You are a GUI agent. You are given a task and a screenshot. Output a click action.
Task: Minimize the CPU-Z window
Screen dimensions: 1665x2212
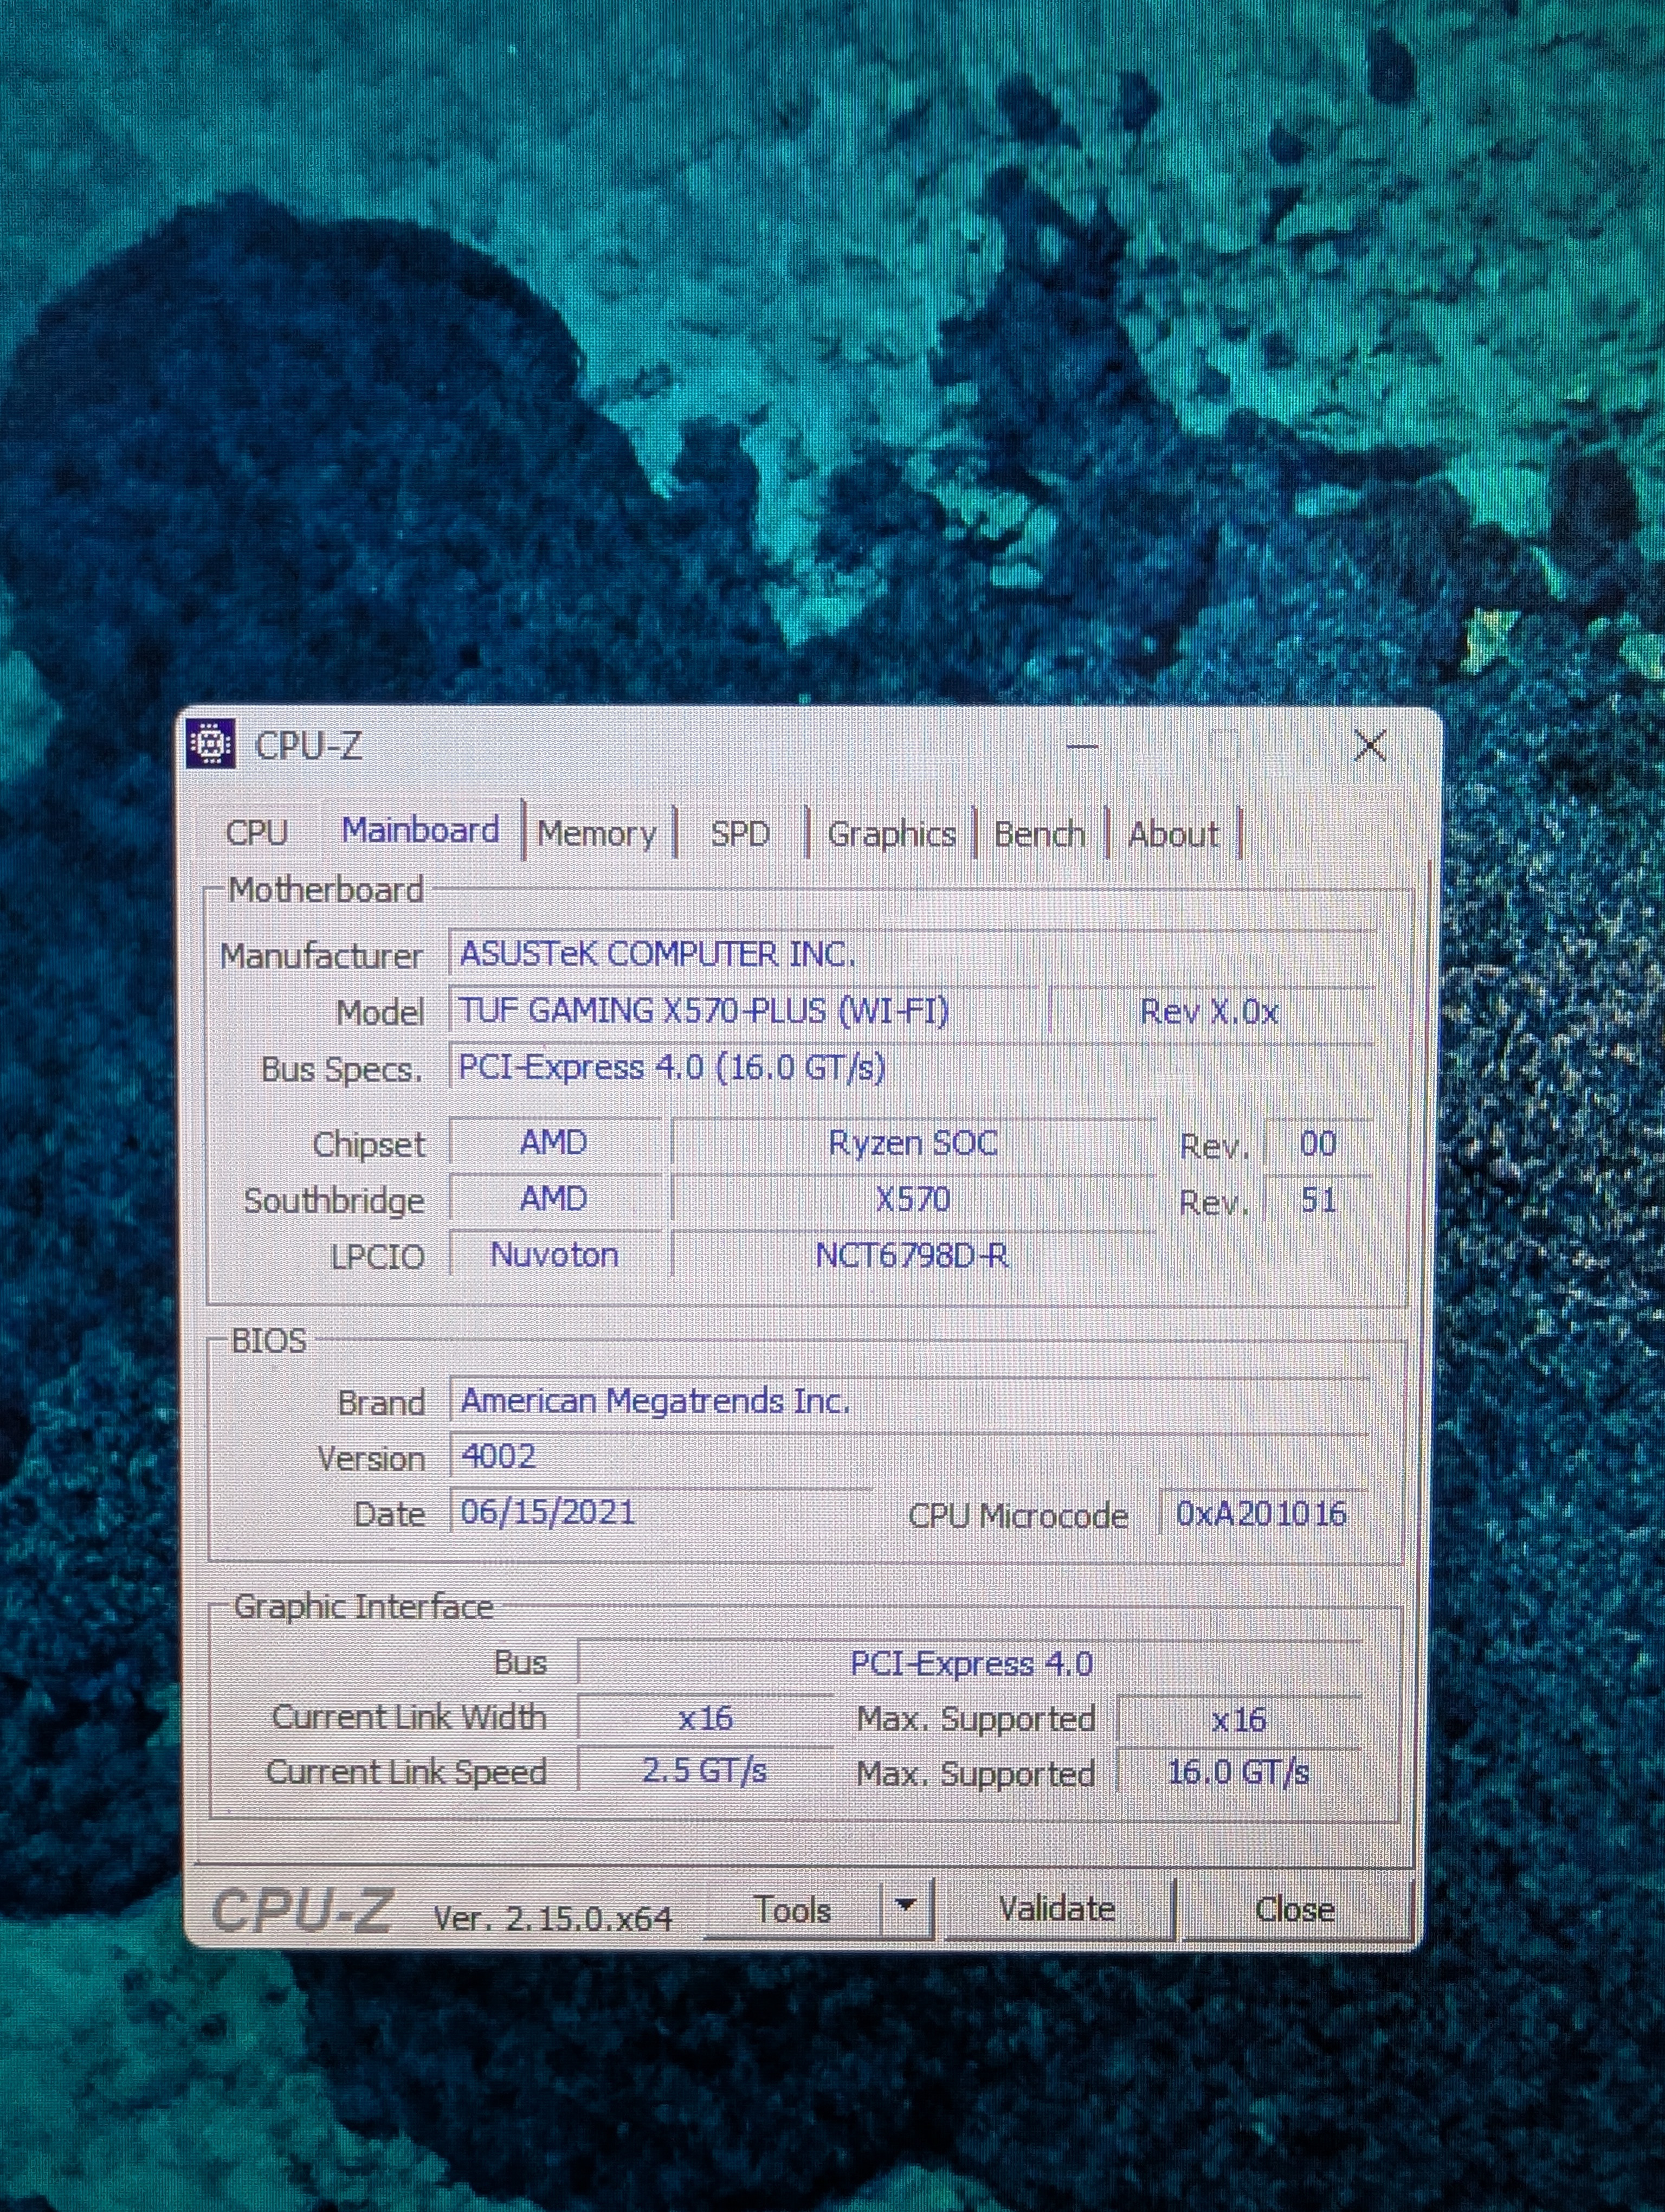[x=1082, y=746]
